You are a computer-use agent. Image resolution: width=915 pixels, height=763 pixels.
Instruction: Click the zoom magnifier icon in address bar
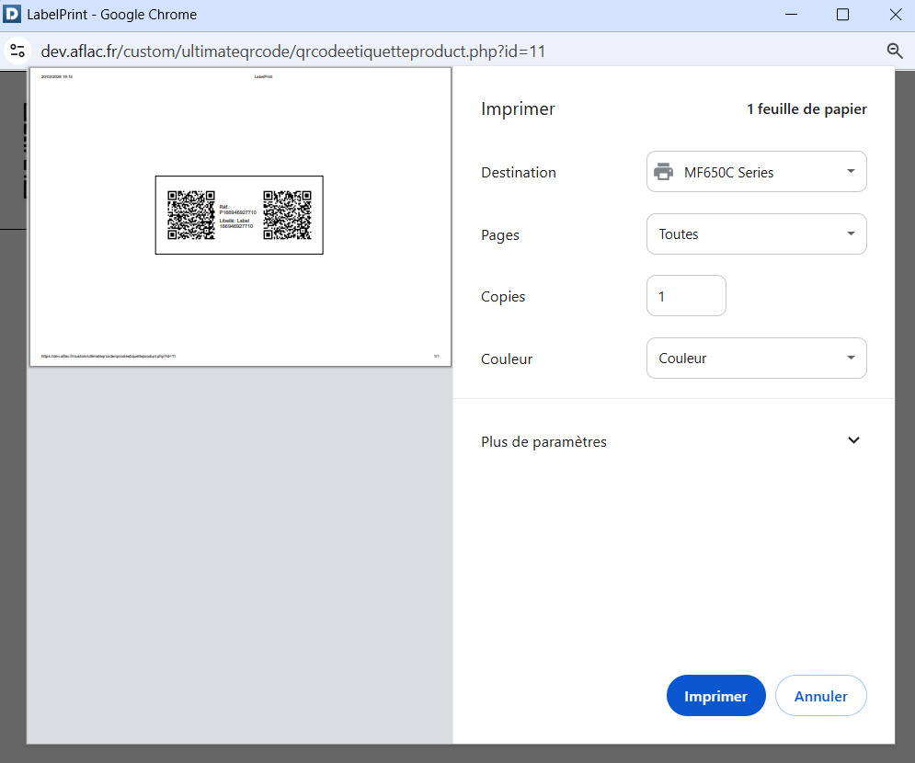[x=894, y=51]
